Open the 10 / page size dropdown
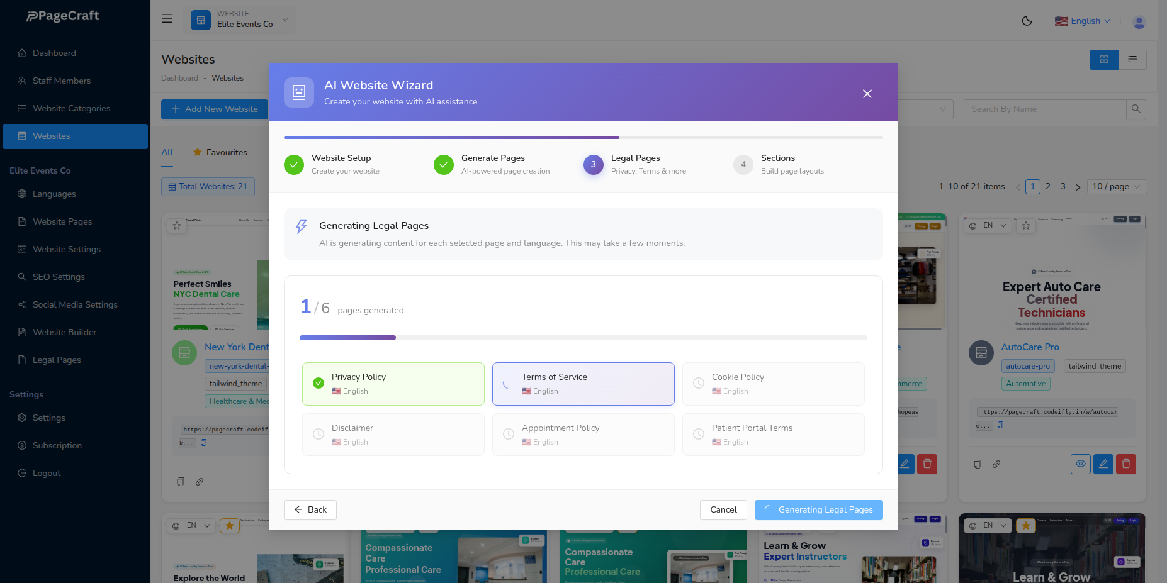Viewport: 1167px width, 583px height. click(1116, 187)
